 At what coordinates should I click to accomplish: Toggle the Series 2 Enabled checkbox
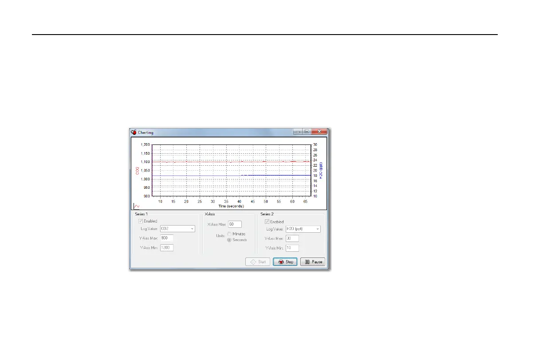(x=267, y=222)
